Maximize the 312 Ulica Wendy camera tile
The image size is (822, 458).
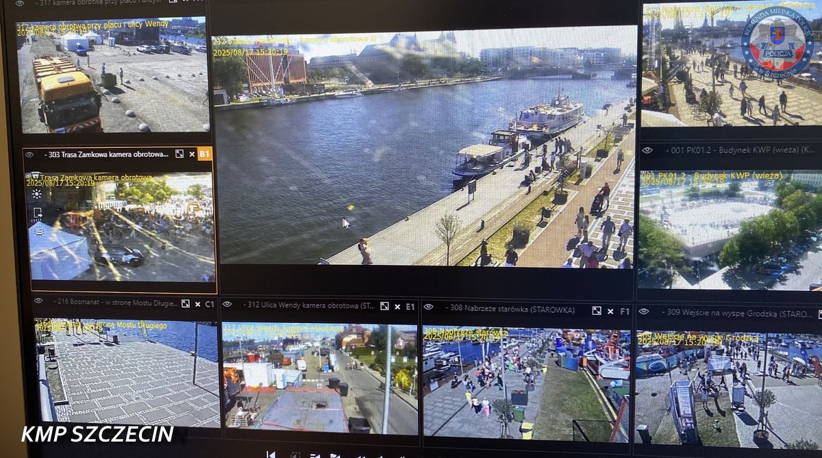pyautogui.click(x=384, y=306)
